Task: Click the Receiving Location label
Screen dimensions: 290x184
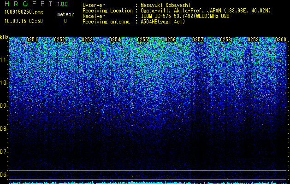Action: coord(107,11)
